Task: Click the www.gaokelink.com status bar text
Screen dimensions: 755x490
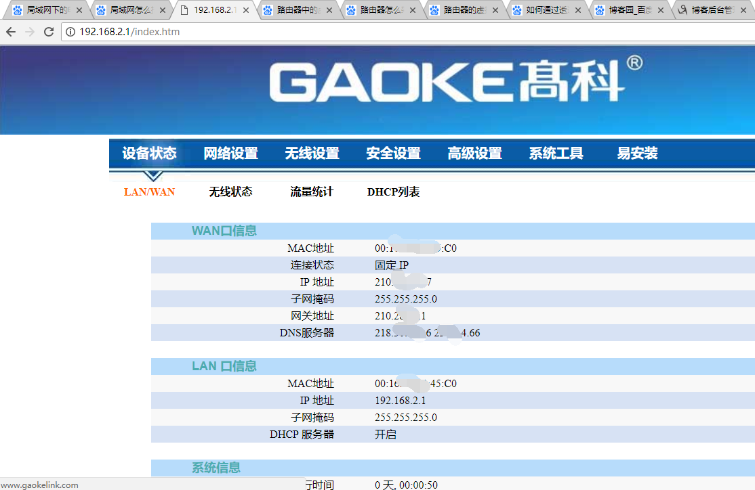Action: [39, 485]
